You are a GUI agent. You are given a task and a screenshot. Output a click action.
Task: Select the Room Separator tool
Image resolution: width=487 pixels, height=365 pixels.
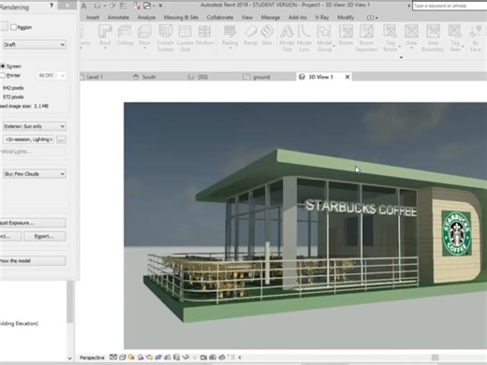point(366,37)
